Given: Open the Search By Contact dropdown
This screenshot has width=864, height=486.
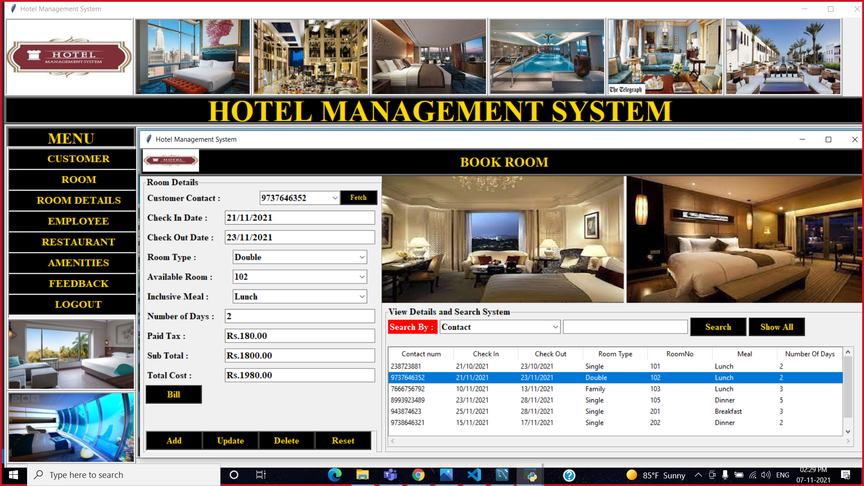Looking at the screenshot, I should click(555, 327).
